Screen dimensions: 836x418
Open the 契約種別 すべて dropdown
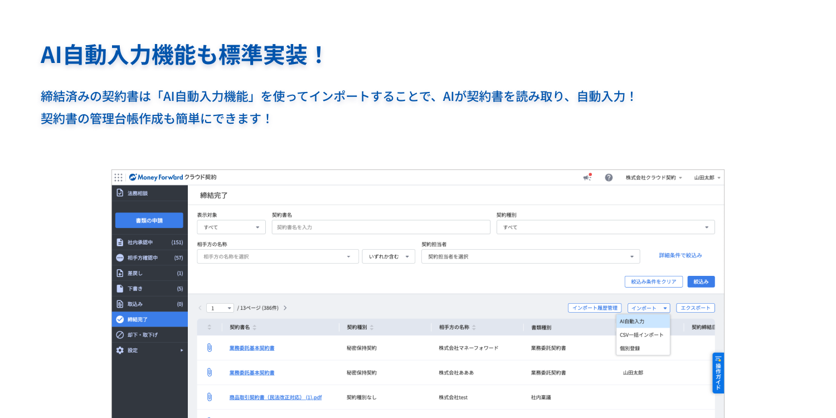(605, 227)
